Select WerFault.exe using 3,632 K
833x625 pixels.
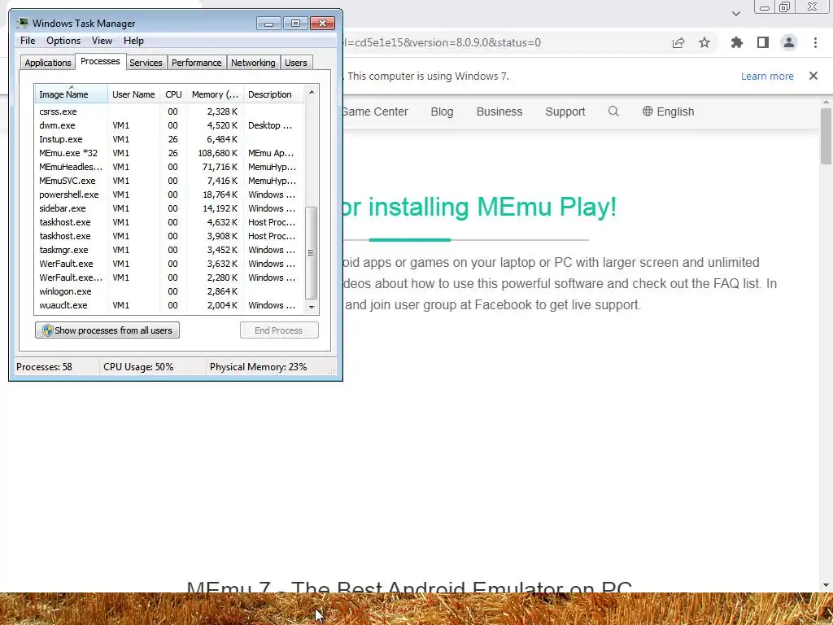click(x=169, y=264)
